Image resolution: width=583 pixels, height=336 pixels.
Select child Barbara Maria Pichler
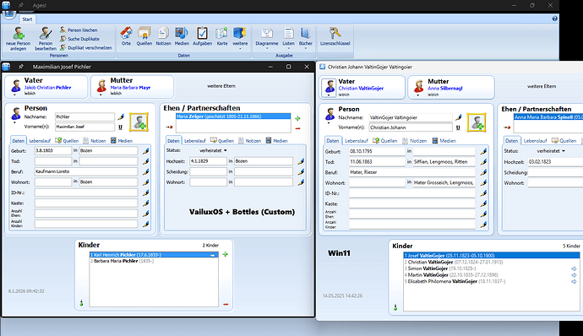pos(154,261)
